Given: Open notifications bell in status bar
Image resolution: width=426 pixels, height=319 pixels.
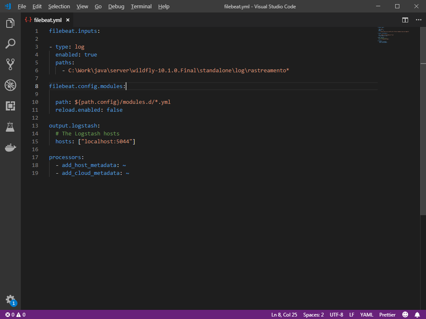Looking at the screenshot, I should point(417,315).
